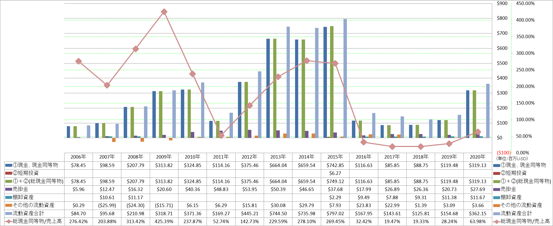Click the $84.70 cell in 2006年 column

(x=78, y=214)
